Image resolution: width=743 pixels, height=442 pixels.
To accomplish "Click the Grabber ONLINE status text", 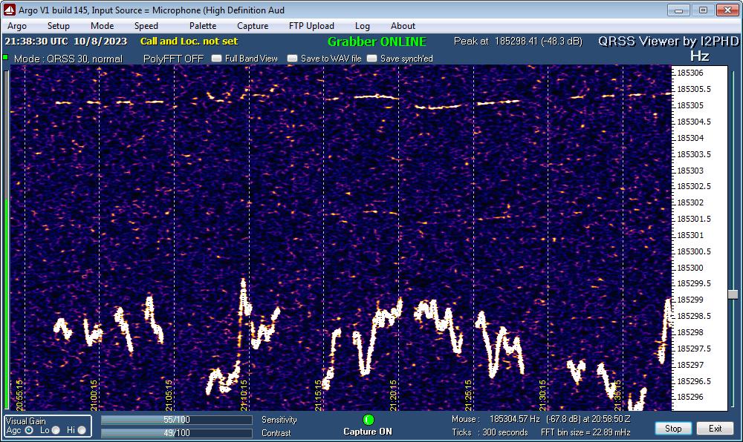I will [377, 42].
